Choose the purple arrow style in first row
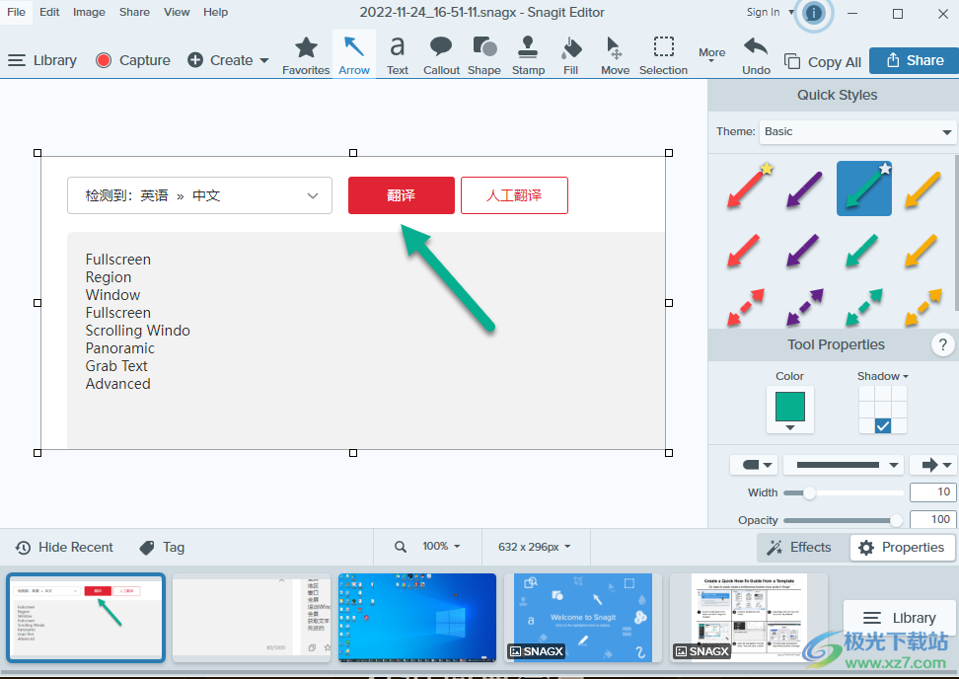Screen dimensions: 959x679 click(x=804, y=189)
